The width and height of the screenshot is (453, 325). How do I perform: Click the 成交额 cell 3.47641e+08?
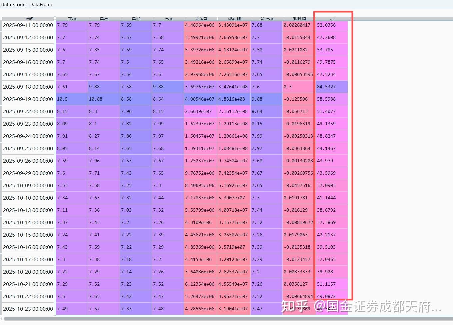click(x=234, y=87)
